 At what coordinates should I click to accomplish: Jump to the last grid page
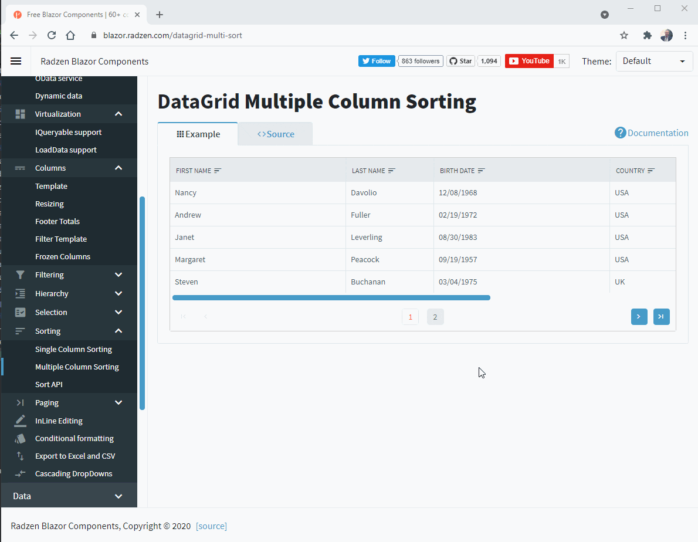click(x=662, y=317)
